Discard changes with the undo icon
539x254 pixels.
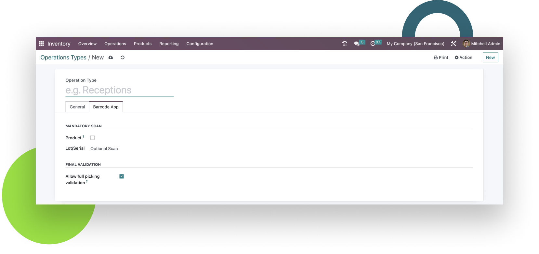tap(123, 57)
